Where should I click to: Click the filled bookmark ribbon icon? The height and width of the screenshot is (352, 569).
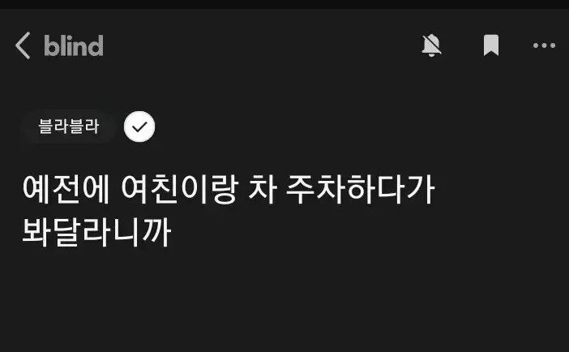click(491, 45)
